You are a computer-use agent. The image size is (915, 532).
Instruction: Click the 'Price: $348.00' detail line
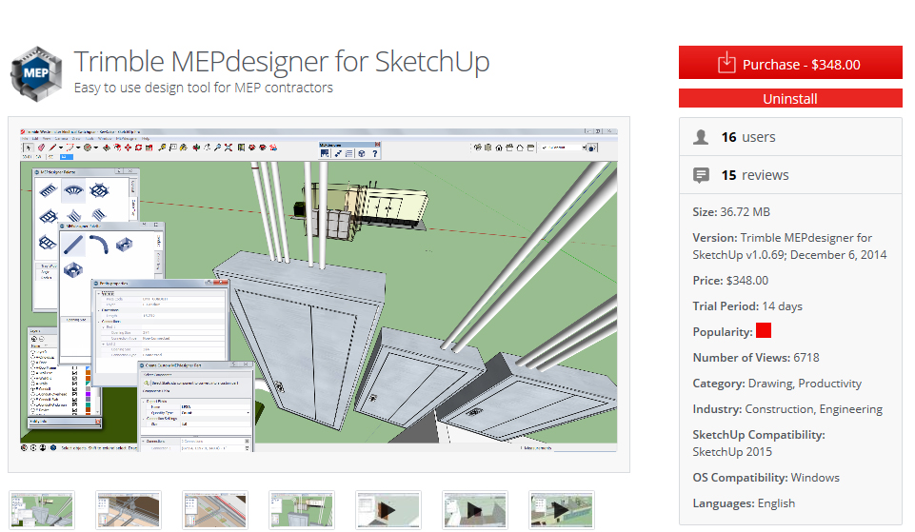pos(730,281)
